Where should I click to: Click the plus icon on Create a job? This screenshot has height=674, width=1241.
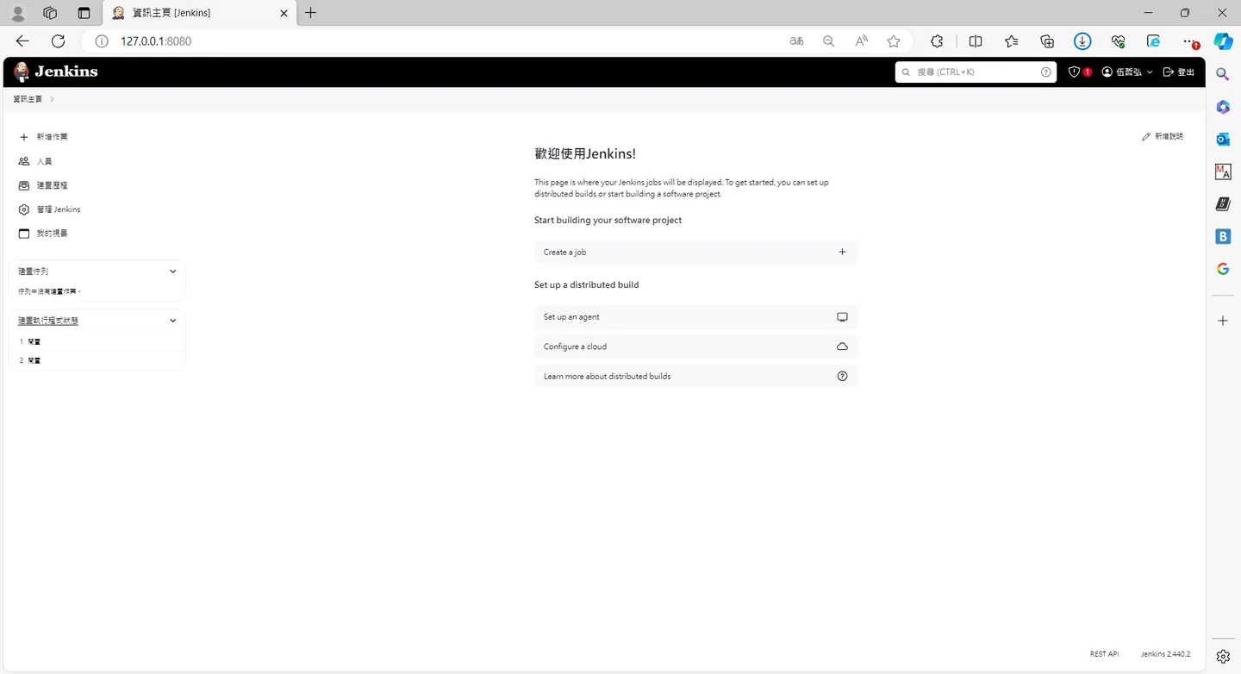coord(842,253)
